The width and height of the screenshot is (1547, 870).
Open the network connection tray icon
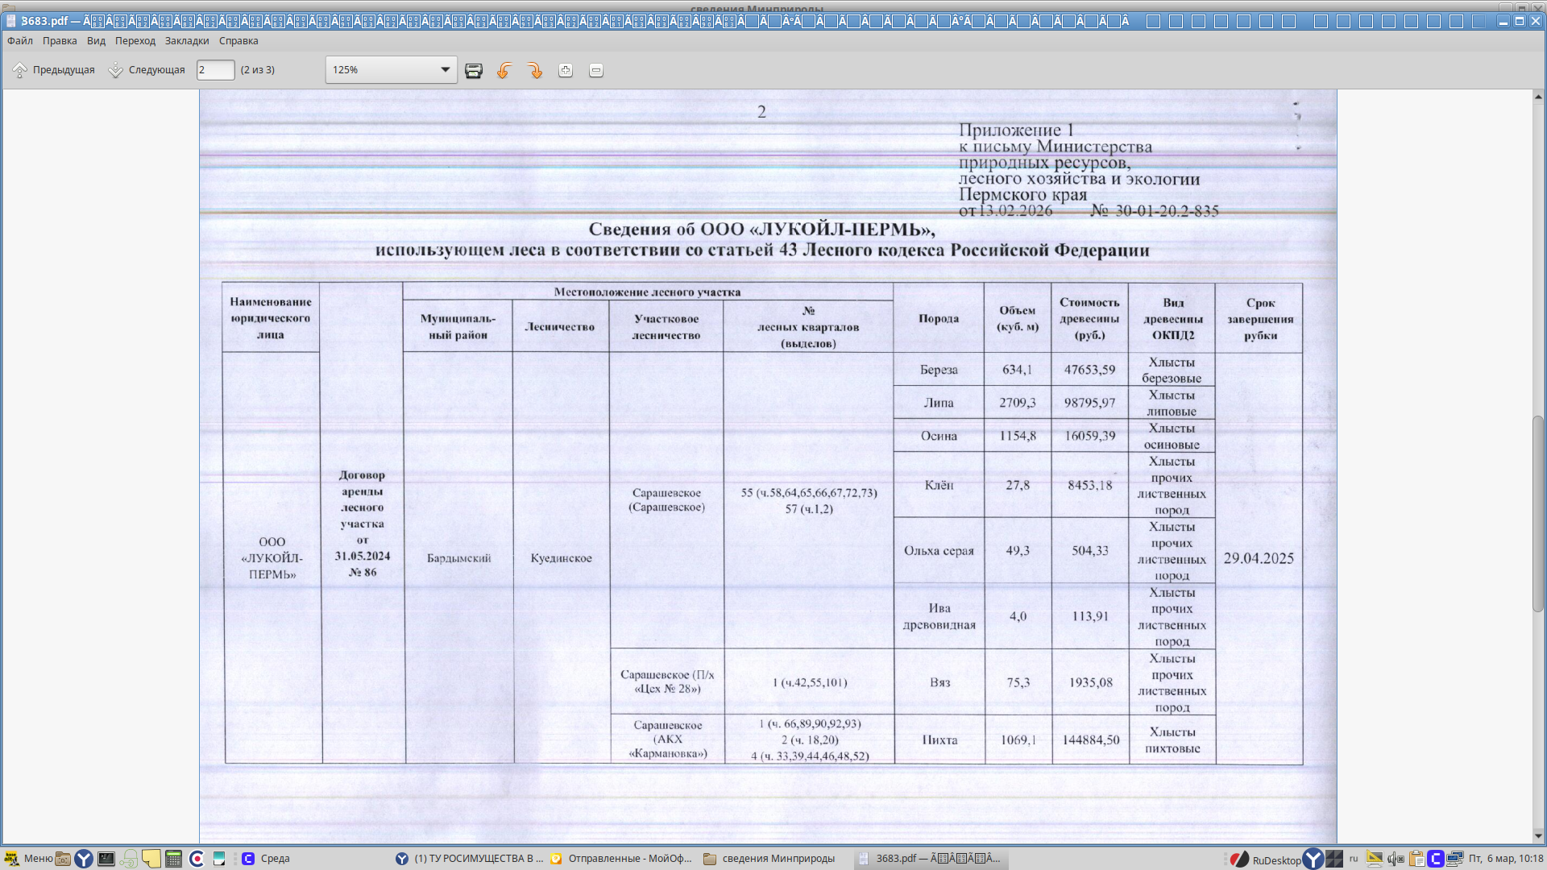tap(1454, 859)
